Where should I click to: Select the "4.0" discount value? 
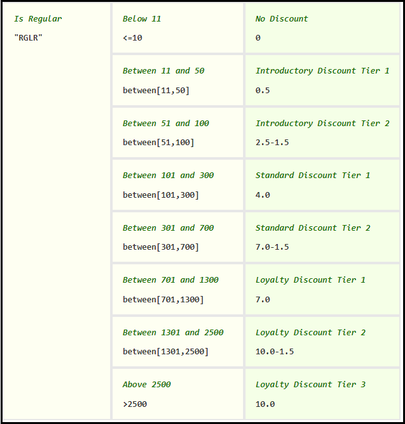263,195
